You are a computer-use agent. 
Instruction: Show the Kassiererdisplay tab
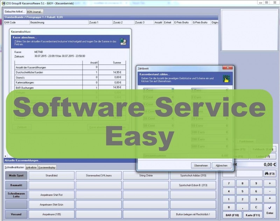[47, 167]
